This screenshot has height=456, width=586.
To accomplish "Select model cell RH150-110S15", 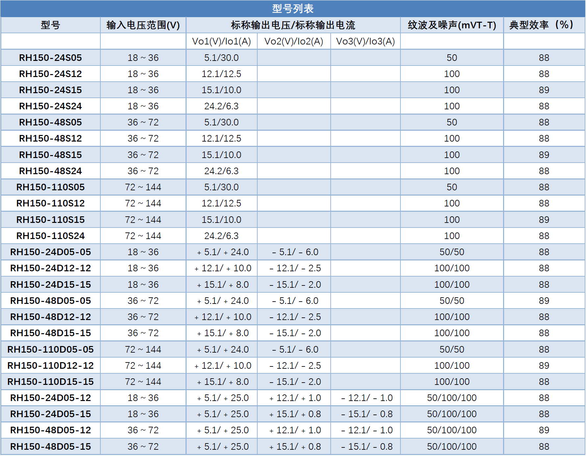I will [50, 220].
